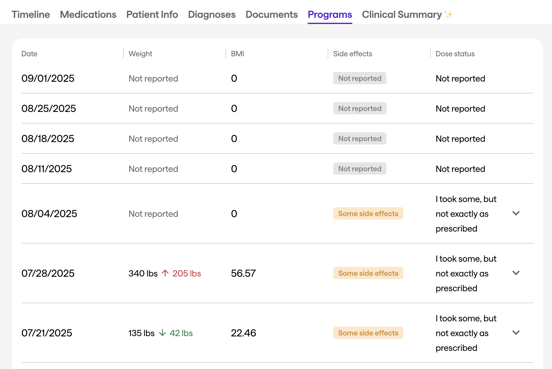Expand the 08/04/2025 row chevron
The height and width of the screenshot is (369, 552).
pyautogui.click(x=516, y=213)
